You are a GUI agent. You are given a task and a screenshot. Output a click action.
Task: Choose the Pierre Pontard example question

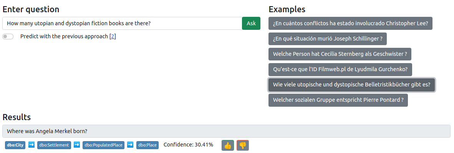point(338,100)
